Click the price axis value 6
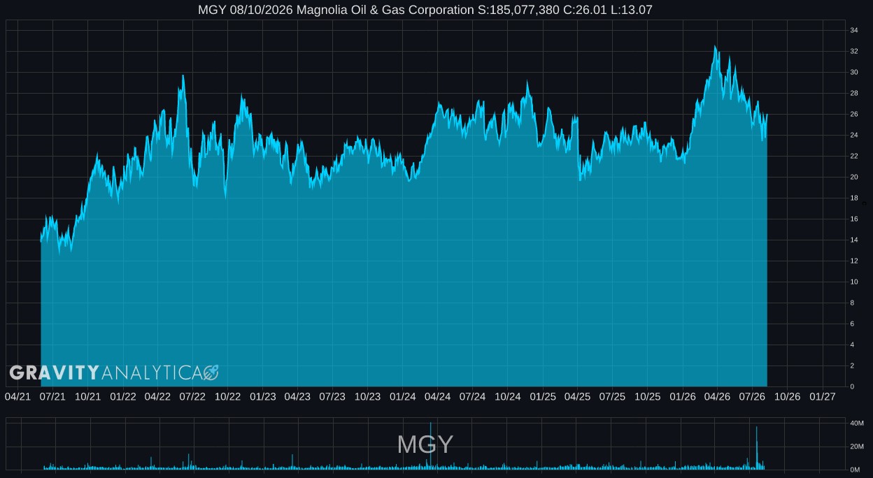This screenshot has width=873, height=478. point(852,324)
